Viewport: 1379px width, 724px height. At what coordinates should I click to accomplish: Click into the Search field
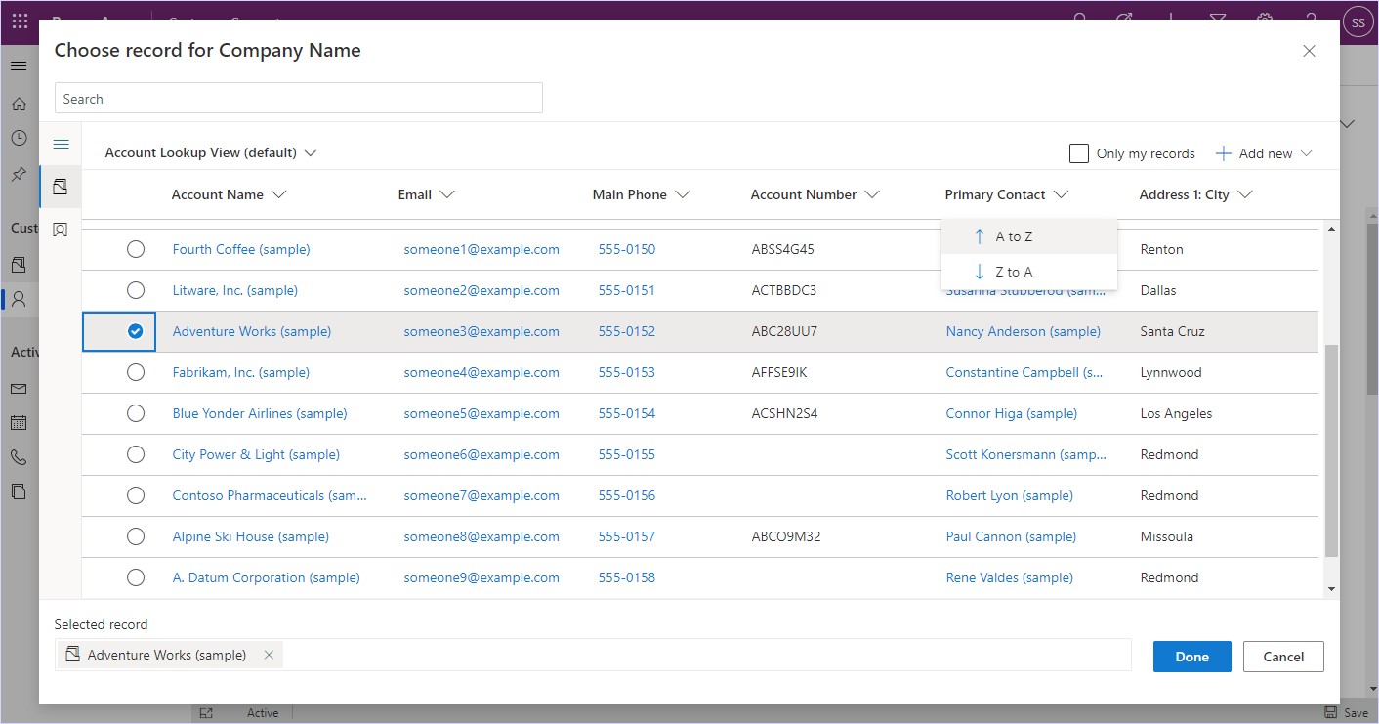298,99
